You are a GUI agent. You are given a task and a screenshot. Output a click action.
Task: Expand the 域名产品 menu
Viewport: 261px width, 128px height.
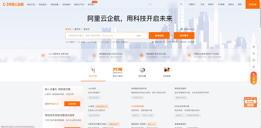pos(32,4)
